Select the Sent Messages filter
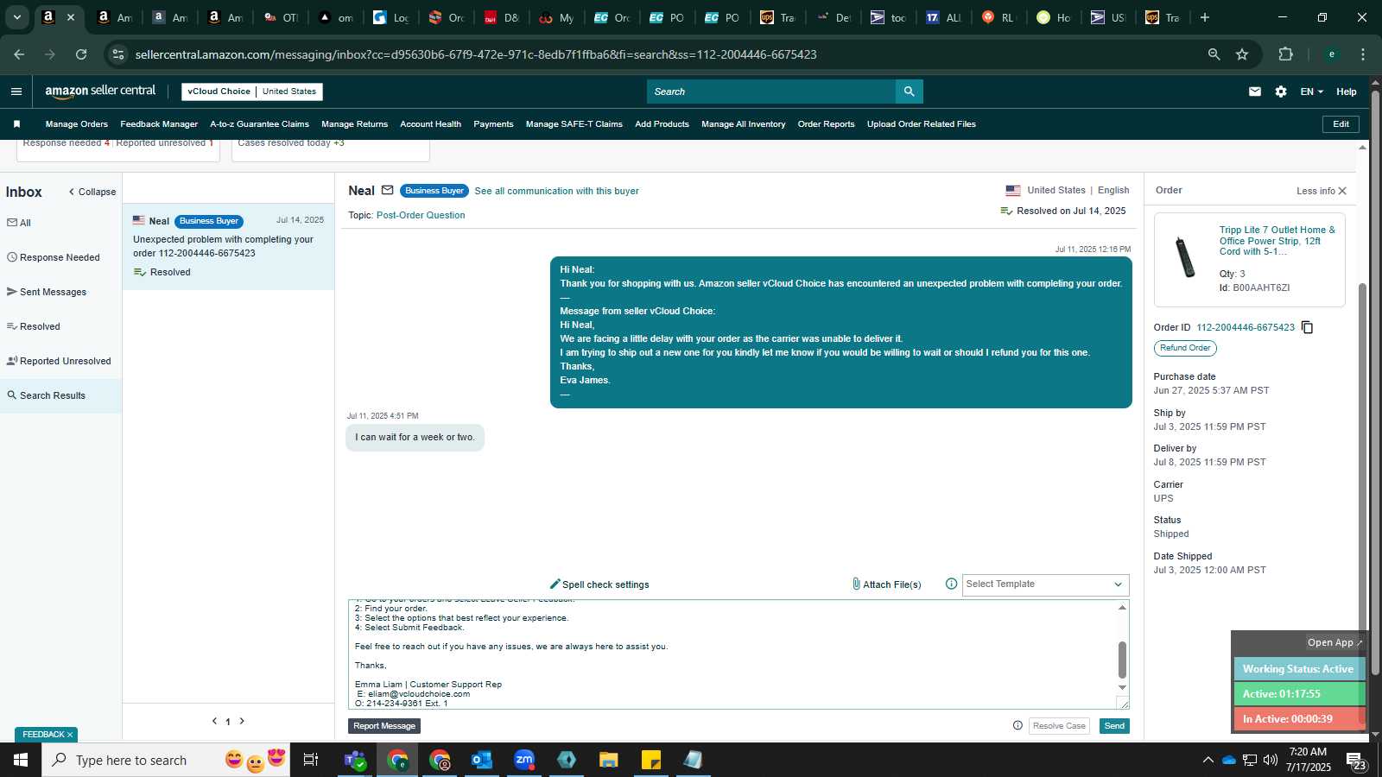1382x777 pixels. click(60, 292)
